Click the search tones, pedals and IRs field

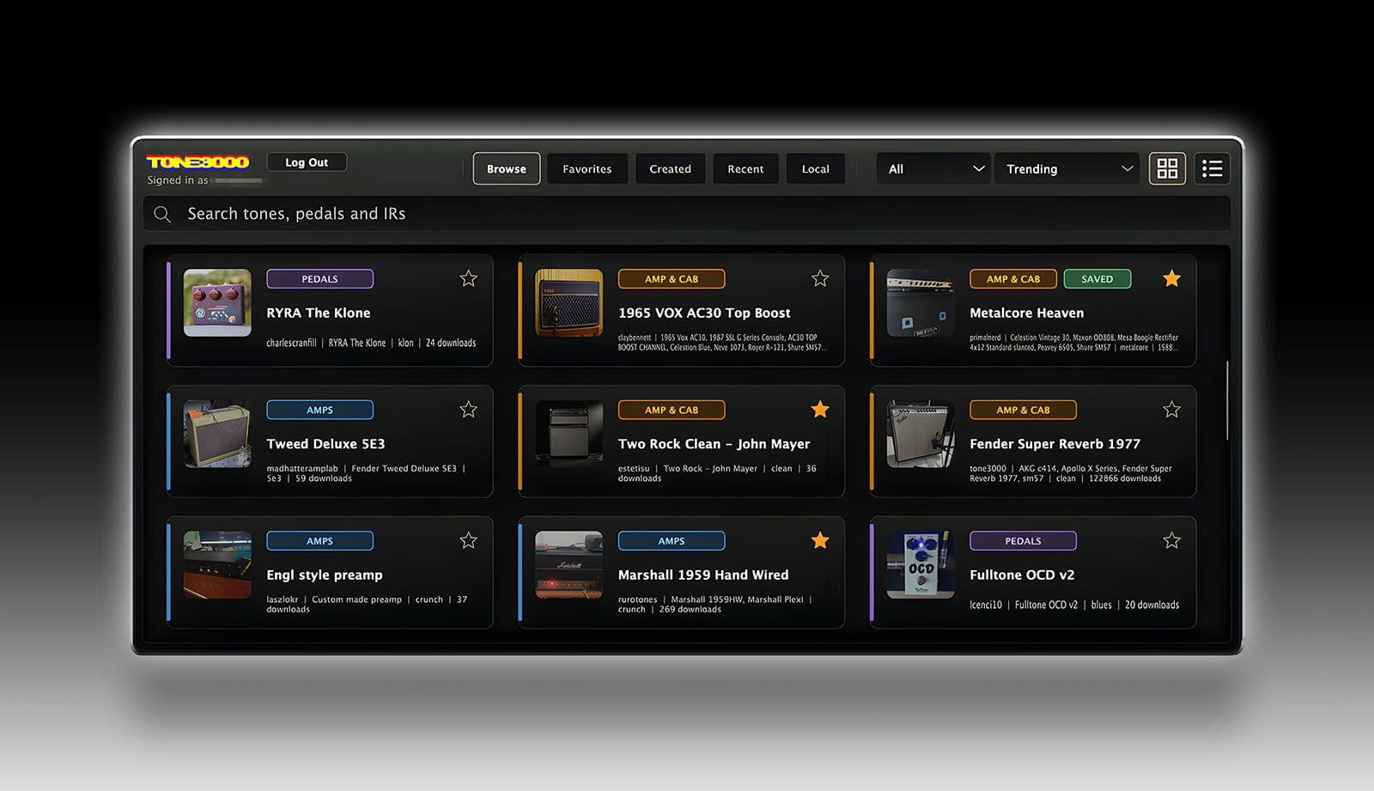tap(687, 214)
